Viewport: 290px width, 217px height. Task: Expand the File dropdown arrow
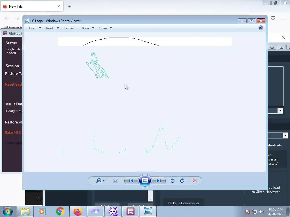(40, 28)
